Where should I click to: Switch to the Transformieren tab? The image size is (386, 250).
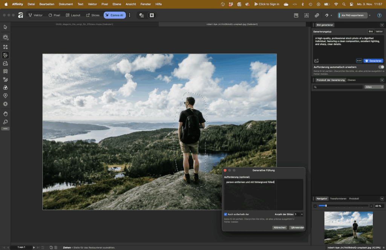tap(338, 198)
